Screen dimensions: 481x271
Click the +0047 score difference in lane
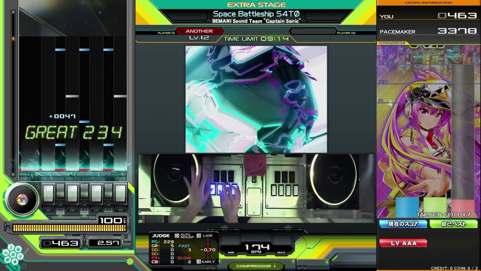62,116
